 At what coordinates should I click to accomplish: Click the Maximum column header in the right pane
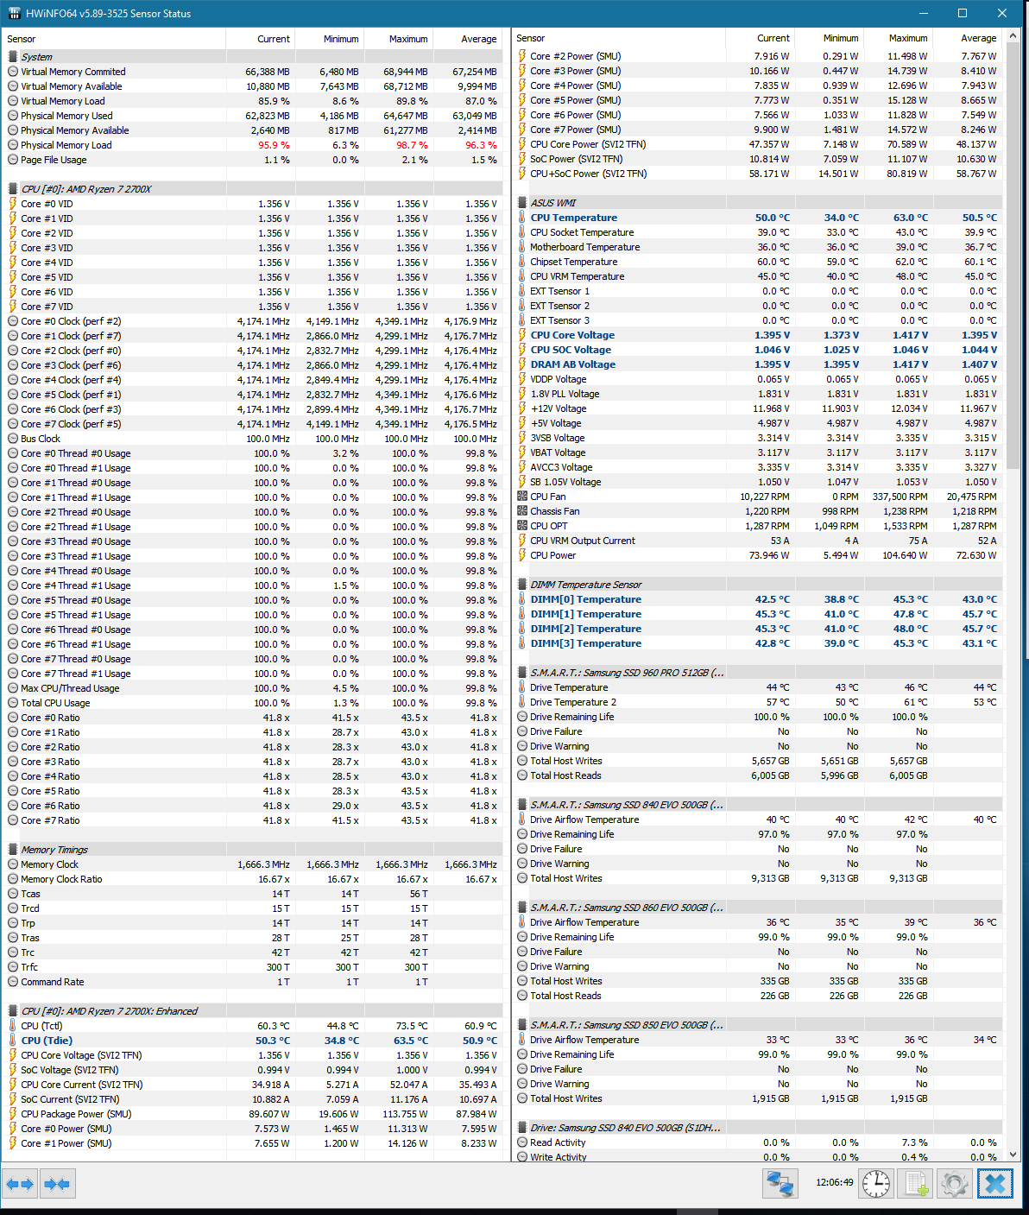899,38
